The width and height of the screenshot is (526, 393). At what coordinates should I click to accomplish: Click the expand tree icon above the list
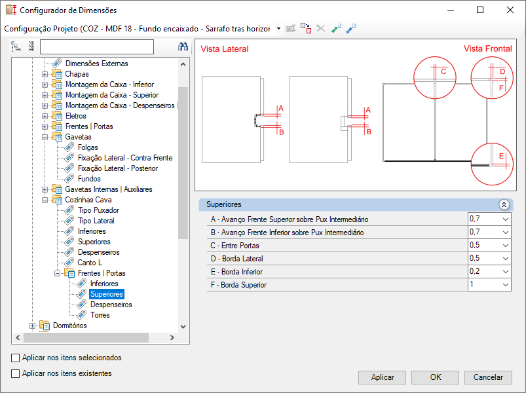tap(16, 47)
